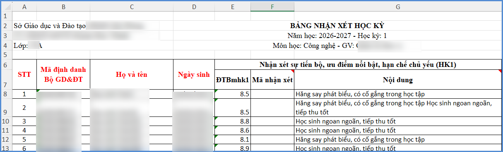This screenshot has width=503, height=152.
Task: Click the empty Mã nhận xét cell in row 12
Action: 272,139
